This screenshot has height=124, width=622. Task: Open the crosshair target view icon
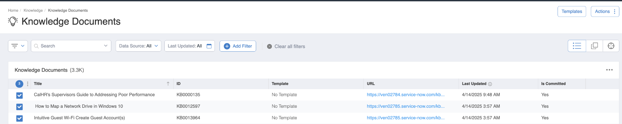pyautogui.click(x=611, y=46)
